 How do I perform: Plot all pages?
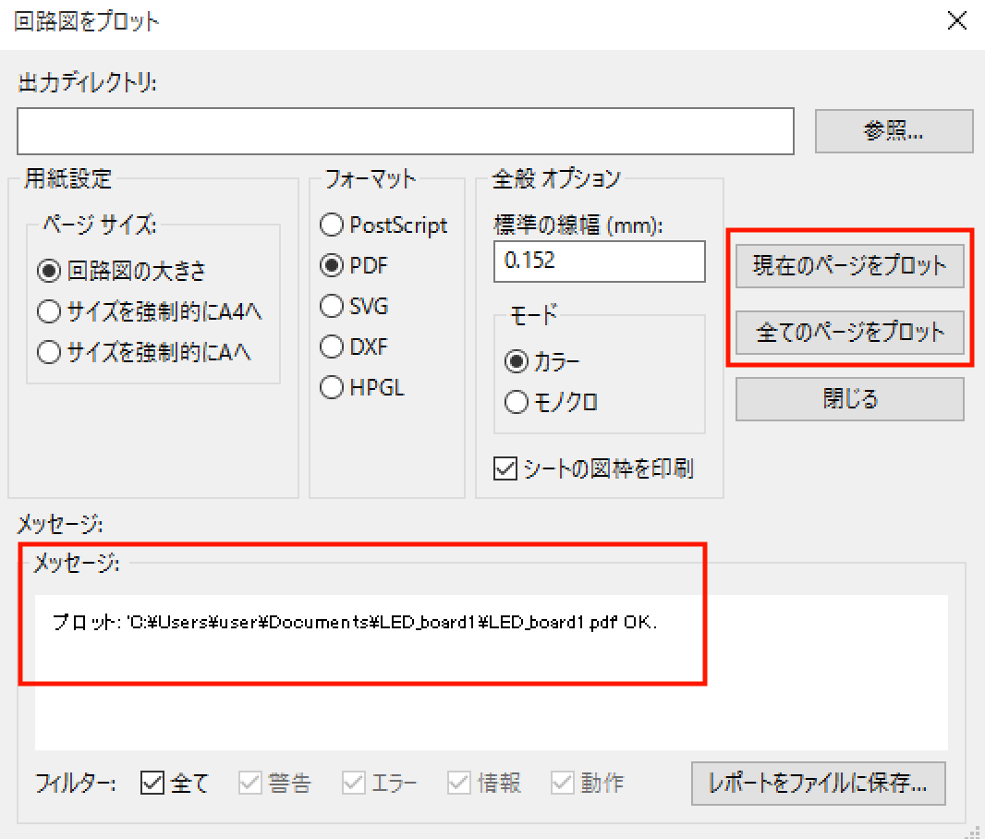click(849, 333)
